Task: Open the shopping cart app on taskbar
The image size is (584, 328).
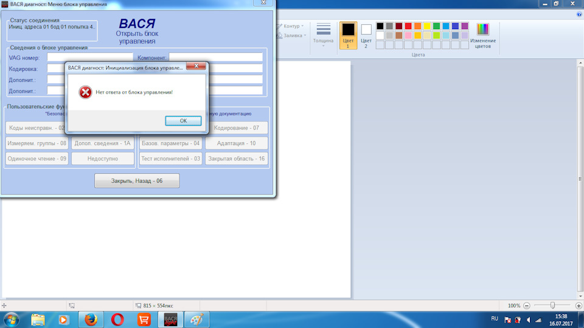Action: 144,320
